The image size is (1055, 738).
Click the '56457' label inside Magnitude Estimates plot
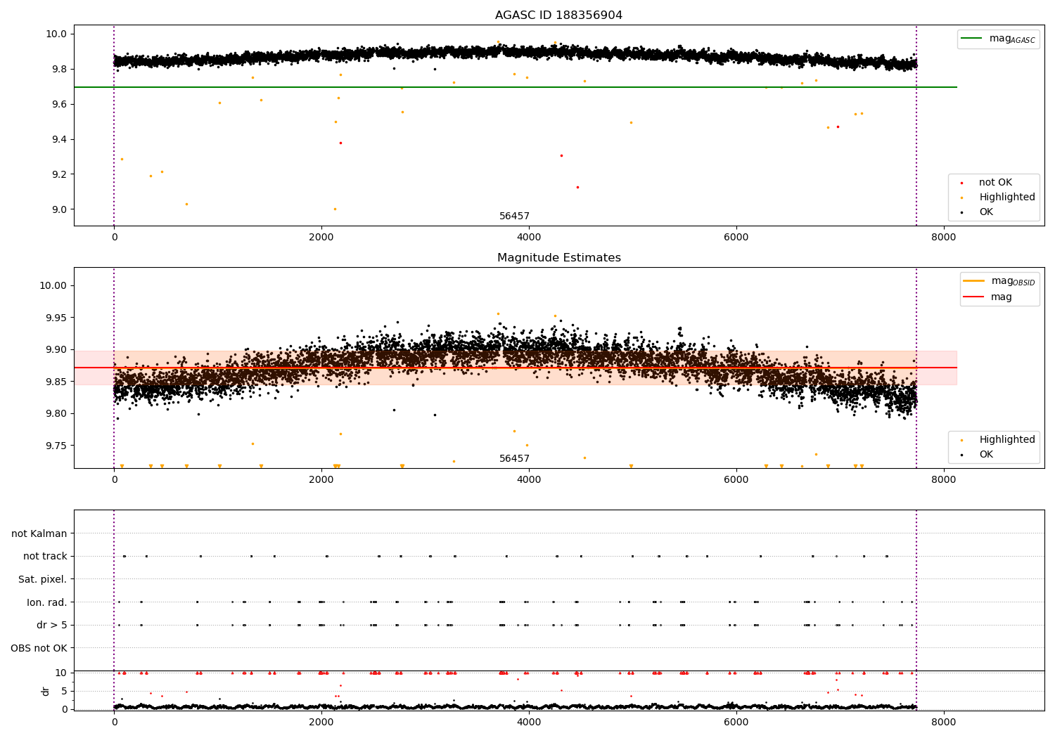(514, 459)
